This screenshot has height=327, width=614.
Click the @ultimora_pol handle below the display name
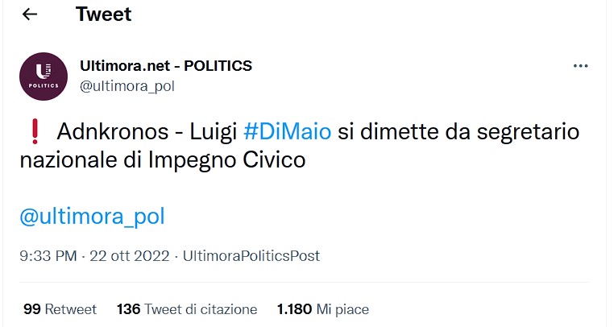127,85
